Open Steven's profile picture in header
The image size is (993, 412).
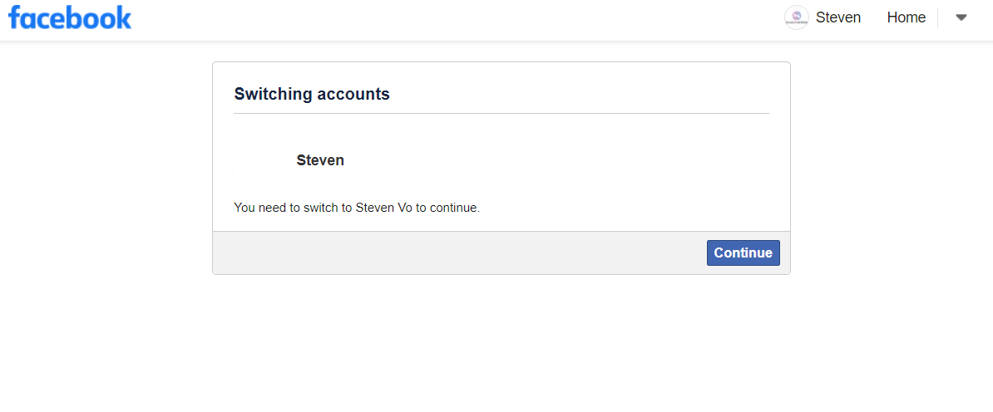(796, 17)
